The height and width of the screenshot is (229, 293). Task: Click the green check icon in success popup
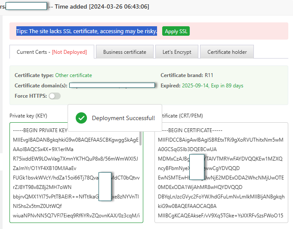(81, 118)
